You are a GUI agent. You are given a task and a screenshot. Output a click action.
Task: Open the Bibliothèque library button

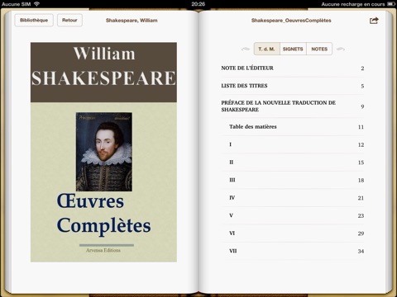click(x=34, y=20)
